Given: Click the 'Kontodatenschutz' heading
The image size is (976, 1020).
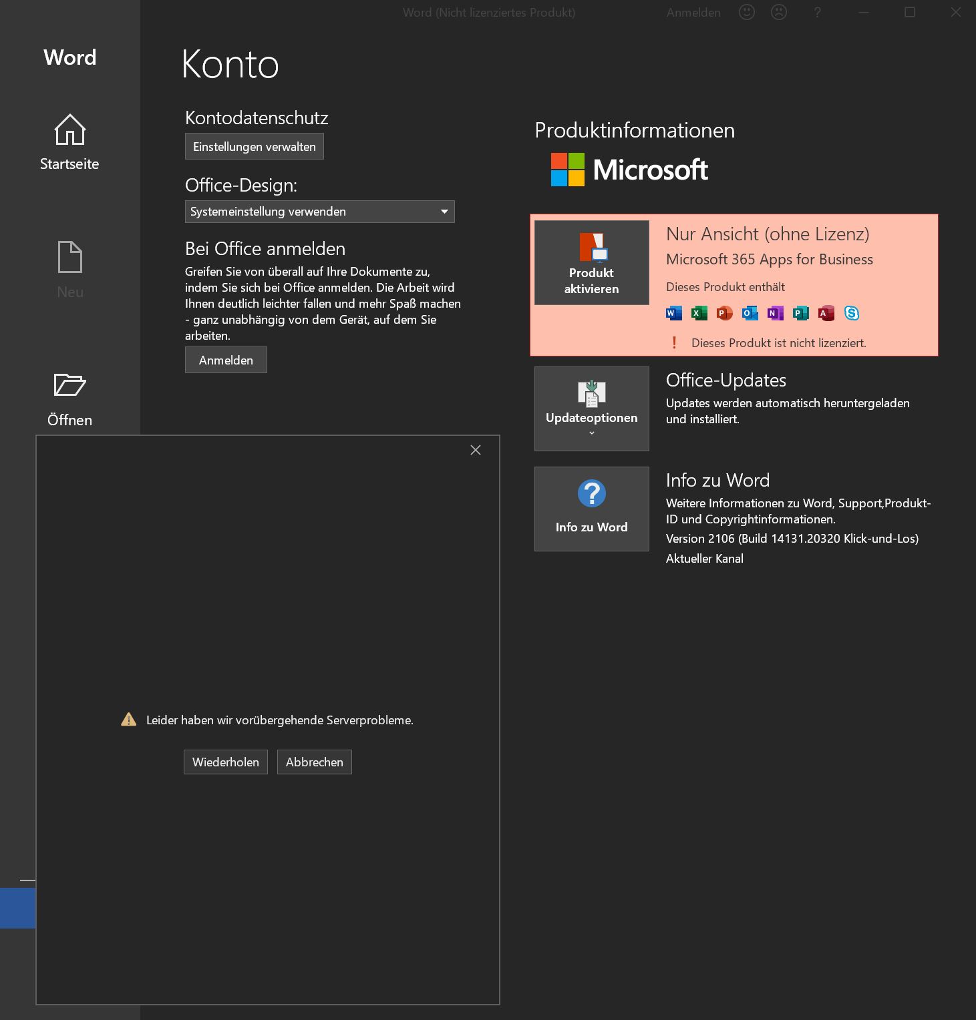Looking at the screenshot, I should click(257, 118).
